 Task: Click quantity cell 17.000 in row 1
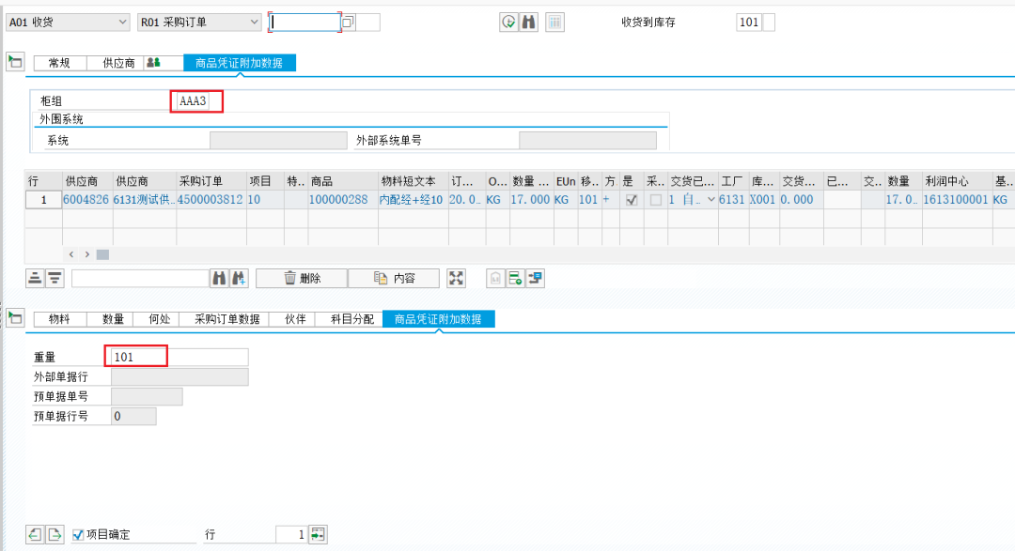530,200
